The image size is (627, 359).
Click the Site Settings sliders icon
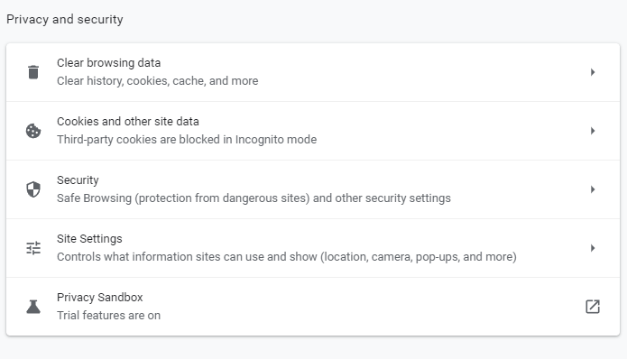pos(33,248)
